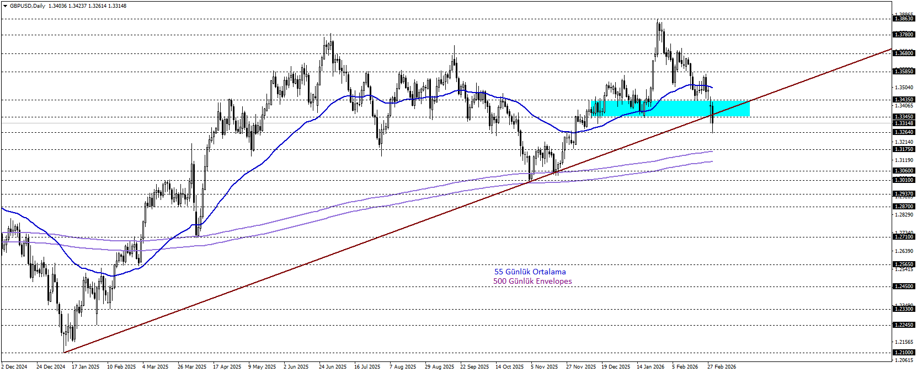Click the 1.21000 price level label
The image size is (917, 373).
904,353
